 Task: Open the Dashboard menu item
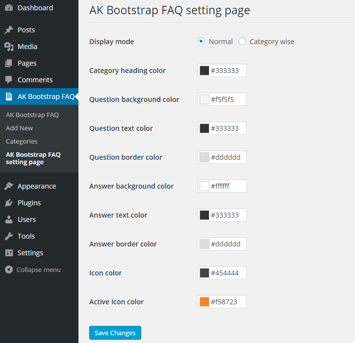39,8
